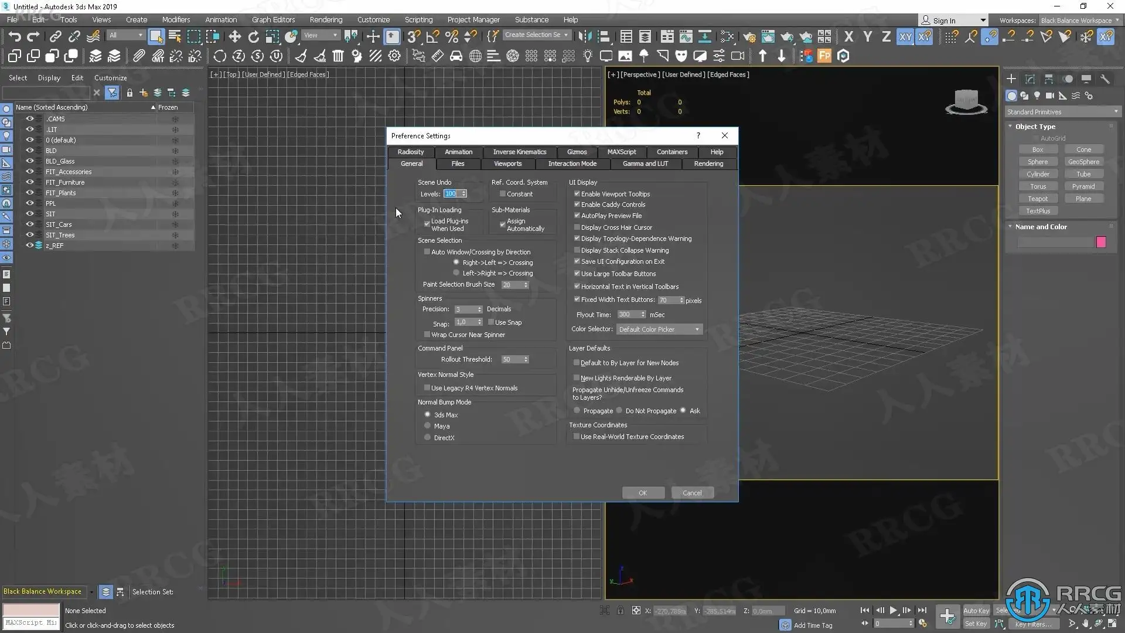This screenshot has width=1125, height=633.
Task: Toggle the Angle Snap icon
Action: point(432,36)
